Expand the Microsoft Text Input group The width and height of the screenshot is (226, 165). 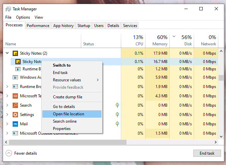(x=7, y=96)
